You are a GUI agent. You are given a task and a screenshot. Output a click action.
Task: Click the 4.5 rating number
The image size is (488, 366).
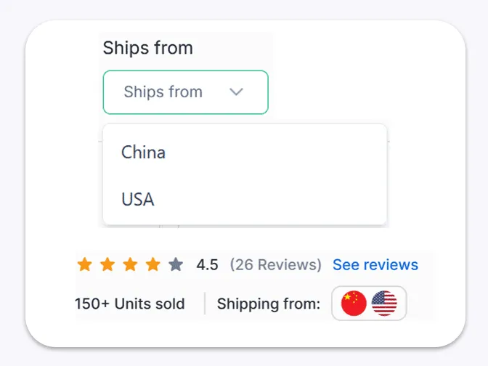click(207, 265)
